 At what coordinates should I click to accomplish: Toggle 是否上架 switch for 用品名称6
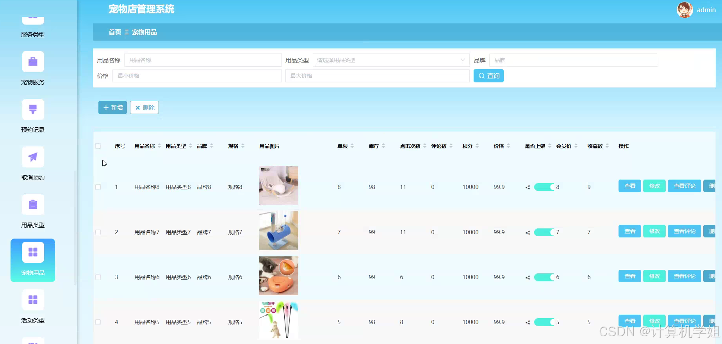pyautogui.click(x=544, y=277)
